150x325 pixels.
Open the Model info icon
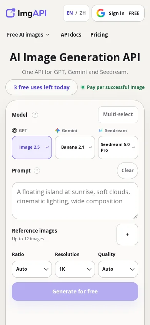[x=35, y=115]
